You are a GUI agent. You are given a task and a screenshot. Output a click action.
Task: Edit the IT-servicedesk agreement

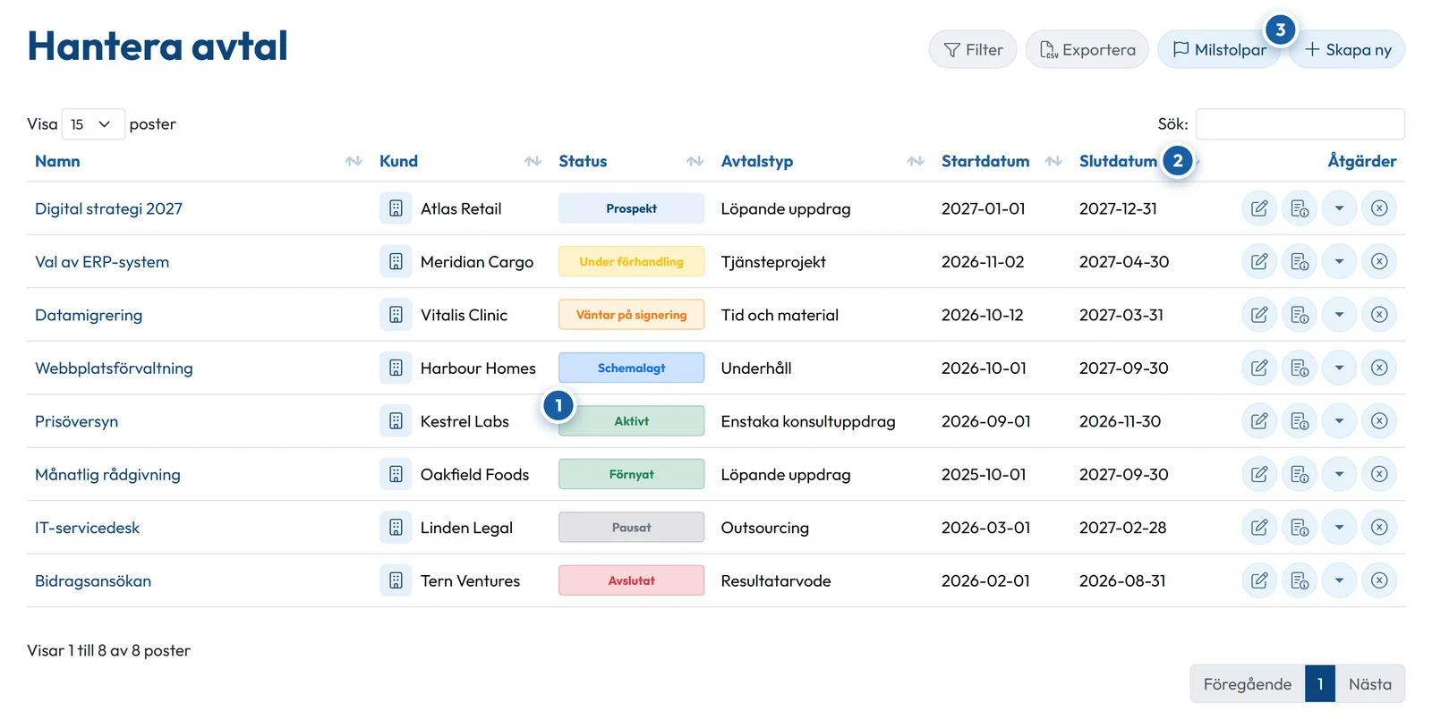pos(1258,528)
